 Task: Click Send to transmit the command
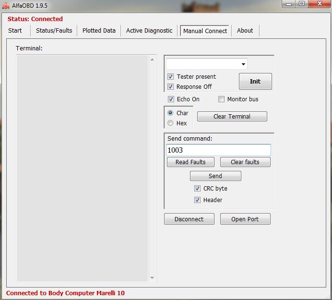pos(215,176)
